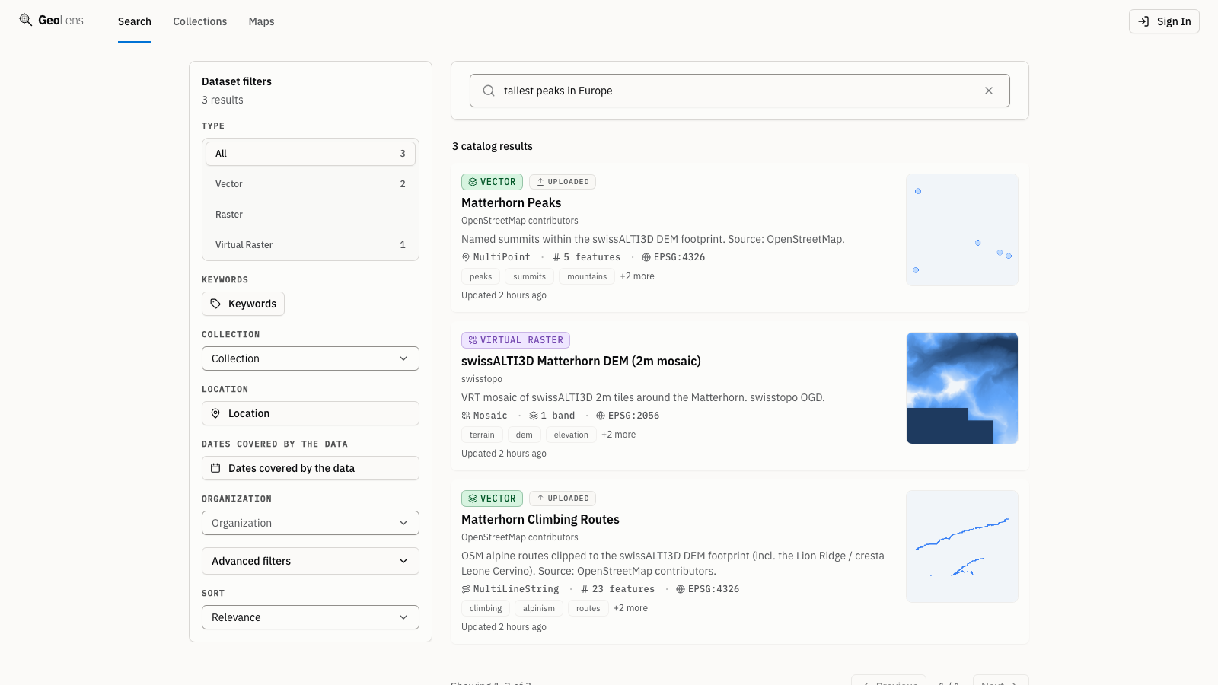Filter results by Virtual Raster type
1218x685 pixels.
point(311,245)
